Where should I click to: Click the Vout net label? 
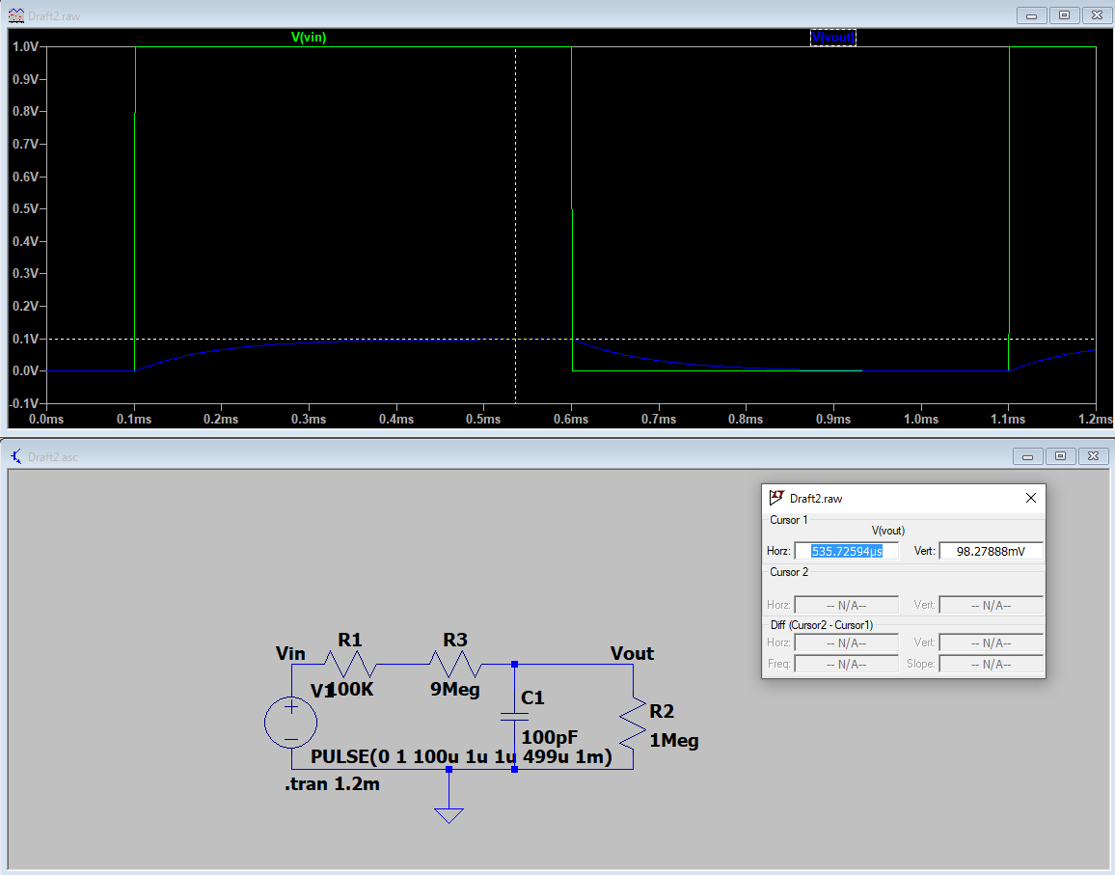tap(632, 653)
